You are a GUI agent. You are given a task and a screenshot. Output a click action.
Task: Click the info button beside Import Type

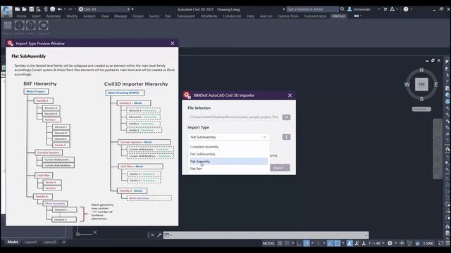coord(286,137)
